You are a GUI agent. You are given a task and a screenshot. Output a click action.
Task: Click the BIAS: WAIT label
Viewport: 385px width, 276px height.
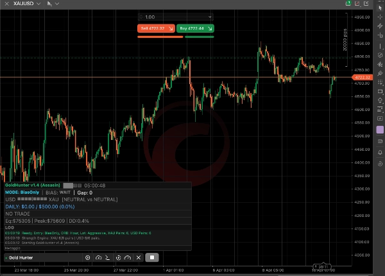58,193
